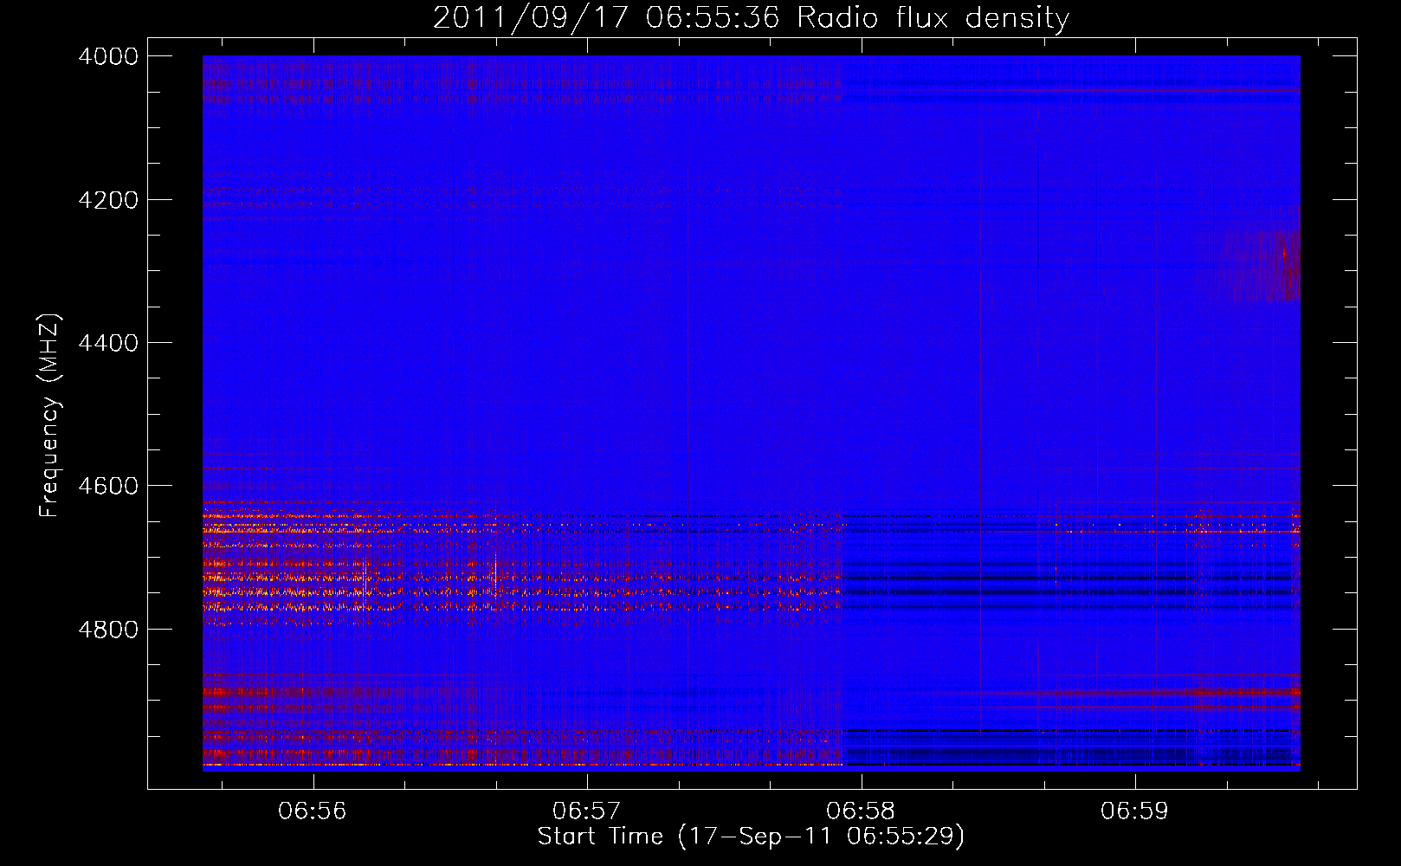
Task: Select the "4400" frequency axis label
Action: pos(108,343)
